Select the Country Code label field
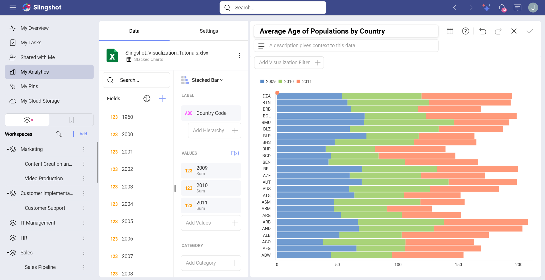 211,113
